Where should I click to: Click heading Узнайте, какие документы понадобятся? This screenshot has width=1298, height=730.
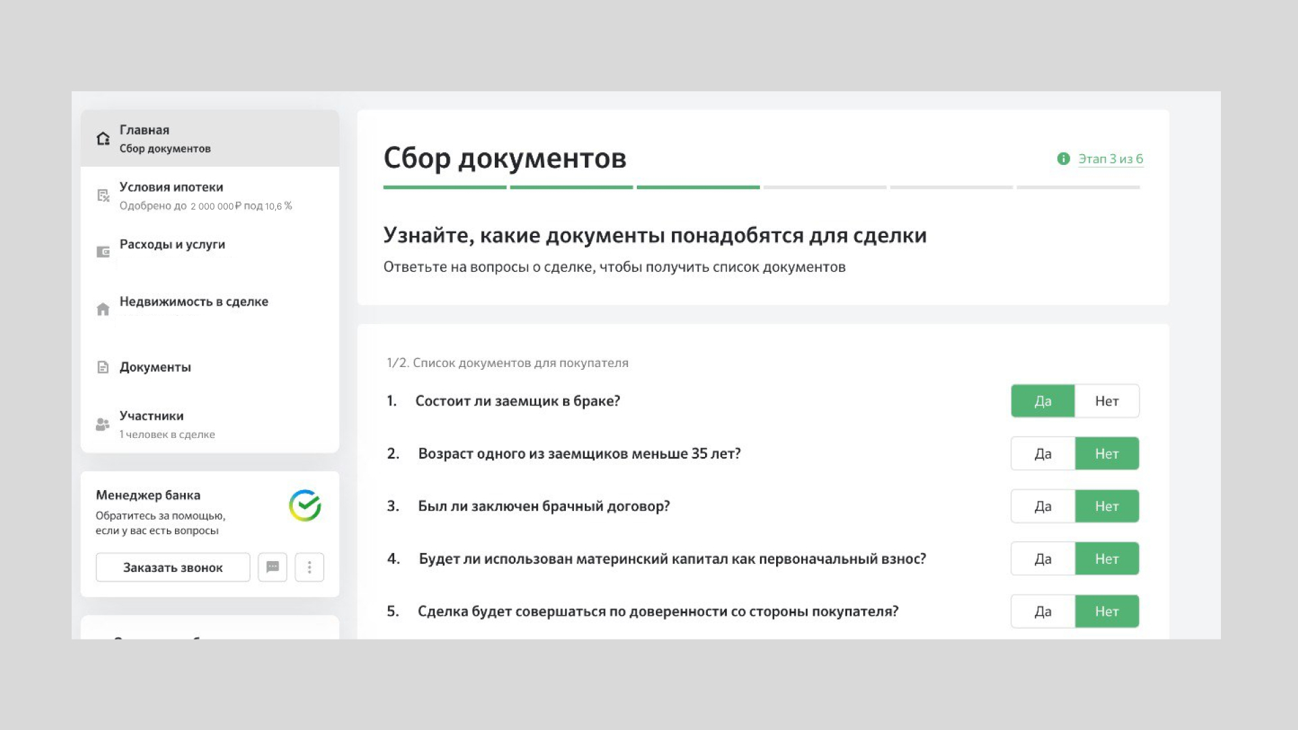655,235
